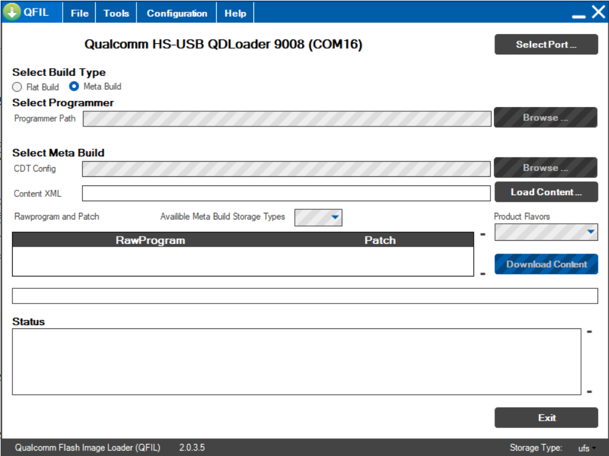
Task: Click the Download Content button
Action: click(546, 264)
